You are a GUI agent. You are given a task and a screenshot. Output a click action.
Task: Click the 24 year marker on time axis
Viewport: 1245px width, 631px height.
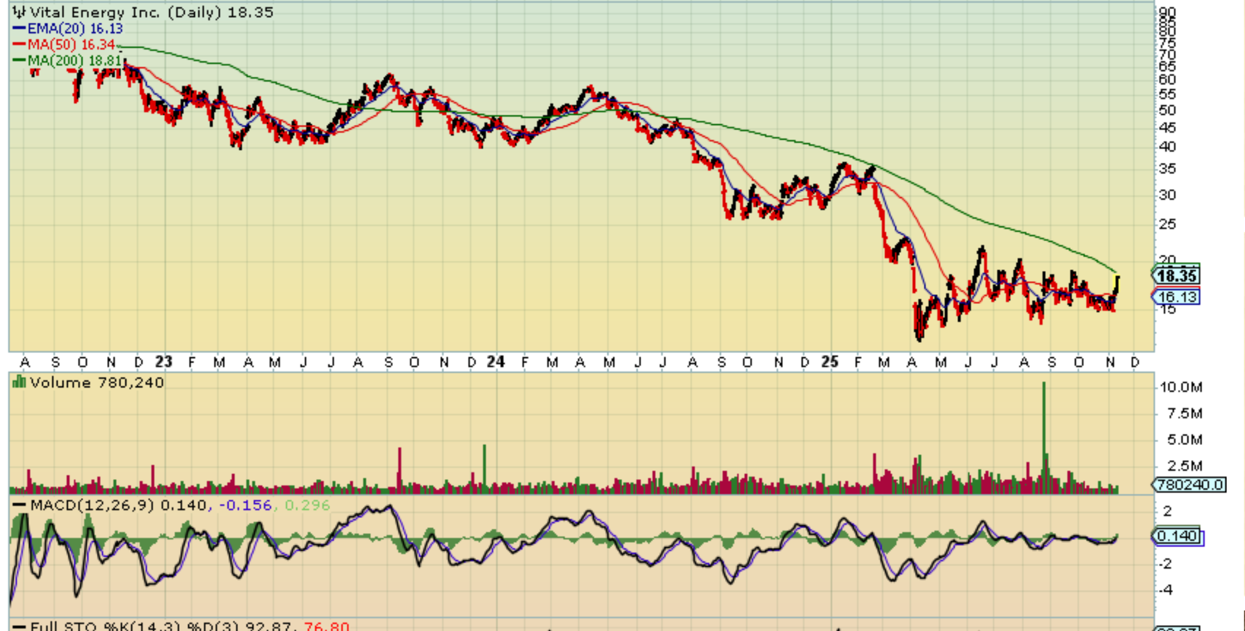click(x=496, y=362)
